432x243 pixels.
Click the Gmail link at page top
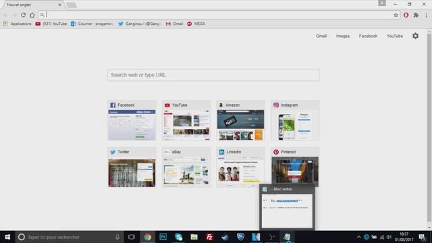click(321, 36)
